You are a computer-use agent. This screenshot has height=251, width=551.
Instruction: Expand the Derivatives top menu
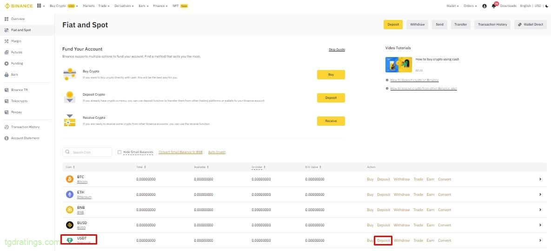(124, 6)
